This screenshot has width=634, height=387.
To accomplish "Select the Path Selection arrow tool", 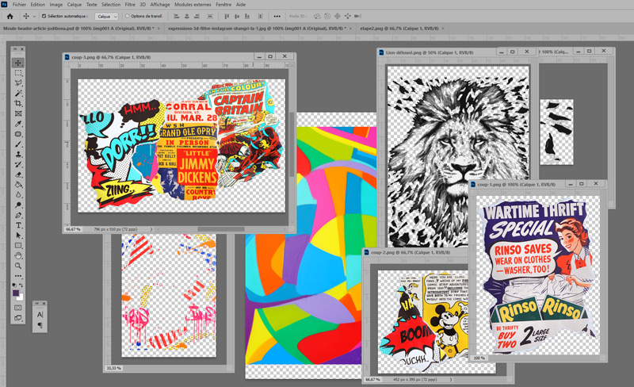I will (x=18, y=236).
